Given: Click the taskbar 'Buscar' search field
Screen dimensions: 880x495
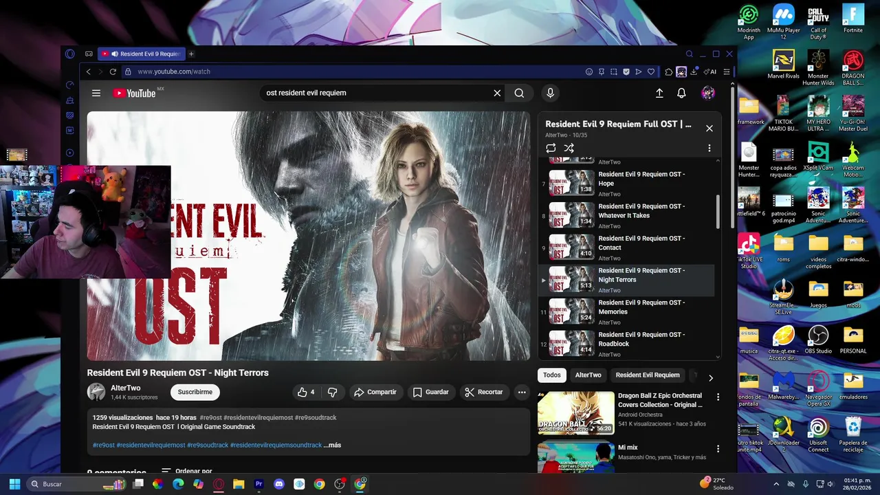Looking at the screenshot, I should click(x=77, y=484).
